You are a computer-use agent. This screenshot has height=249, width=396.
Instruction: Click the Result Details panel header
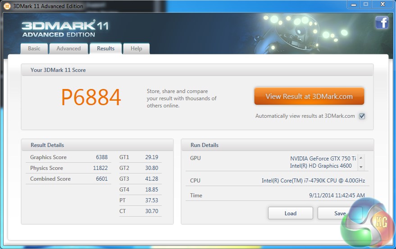point(97,145)
